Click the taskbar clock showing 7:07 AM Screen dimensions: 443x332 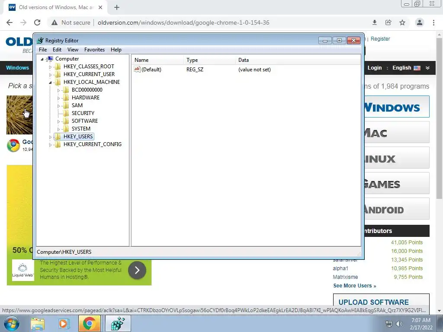coord(421,324)
